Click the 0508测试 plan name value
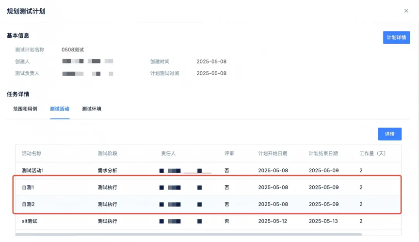419x242 pixels. tap(73, 49)
